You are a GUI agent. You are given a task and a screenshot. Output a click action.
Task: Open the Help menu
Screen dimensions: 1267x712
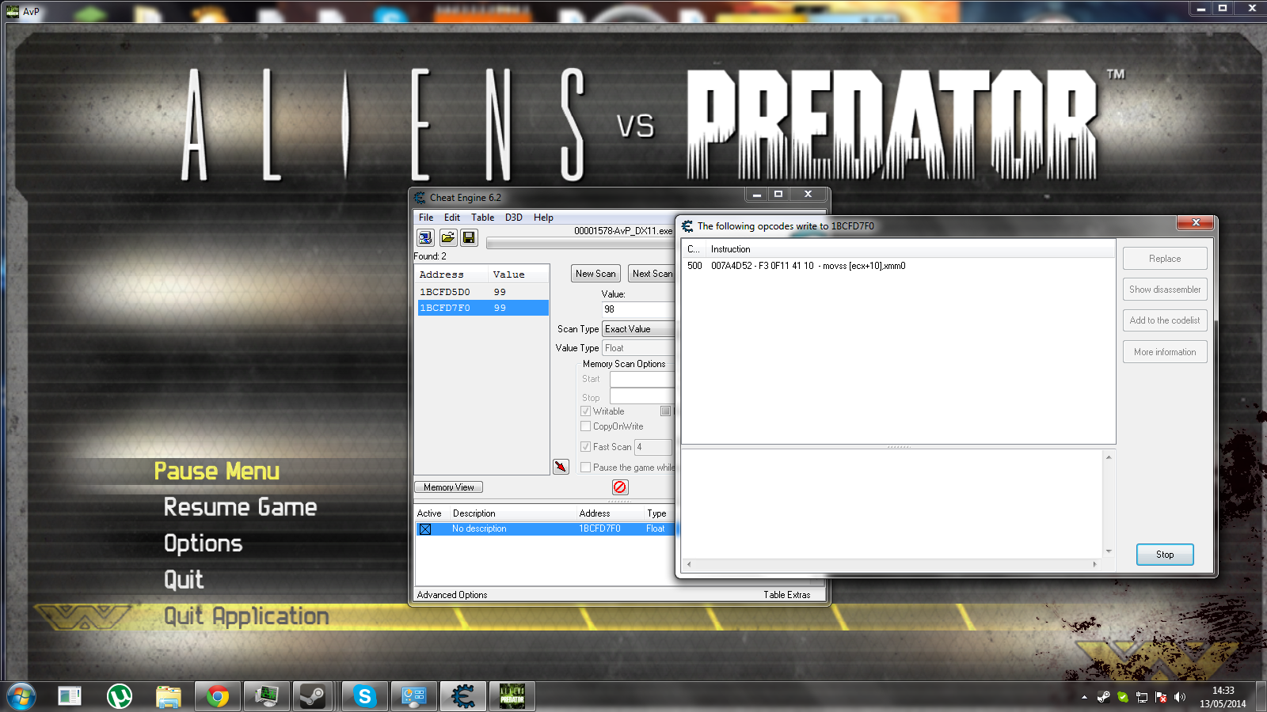pyautogui.click(x=543, y=218)
